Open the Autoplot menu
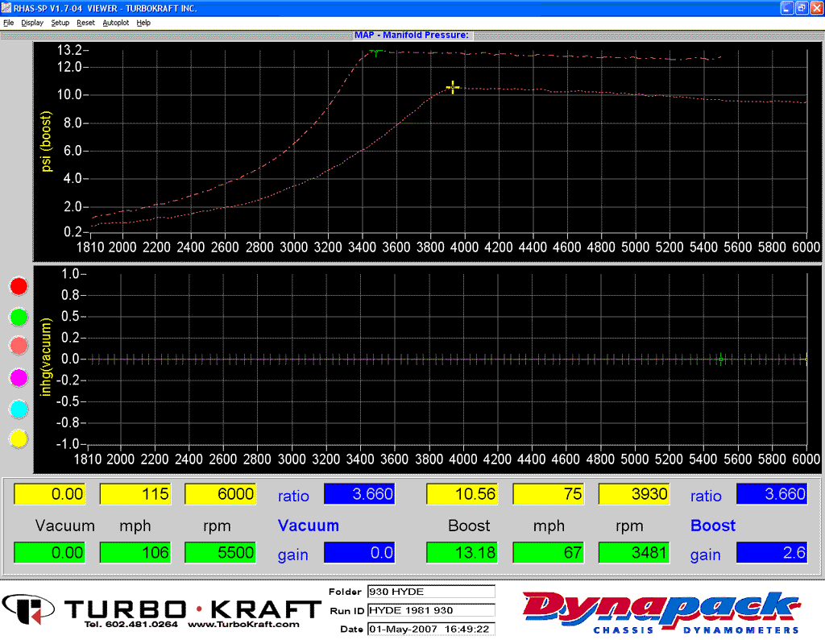Screen dimensions: 825x640 (115, 23)
